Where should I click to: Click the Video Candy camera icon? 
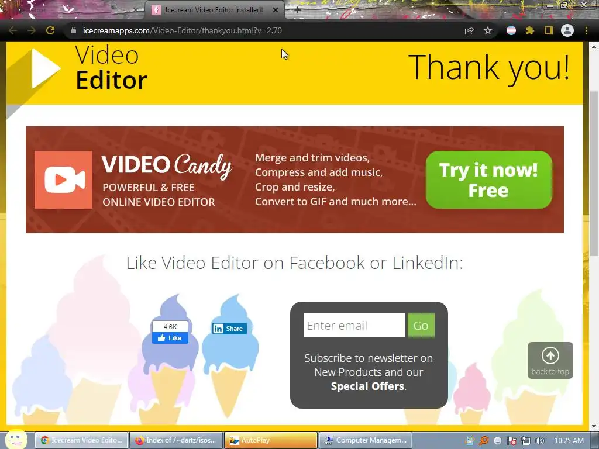click(x=63, y=180)
